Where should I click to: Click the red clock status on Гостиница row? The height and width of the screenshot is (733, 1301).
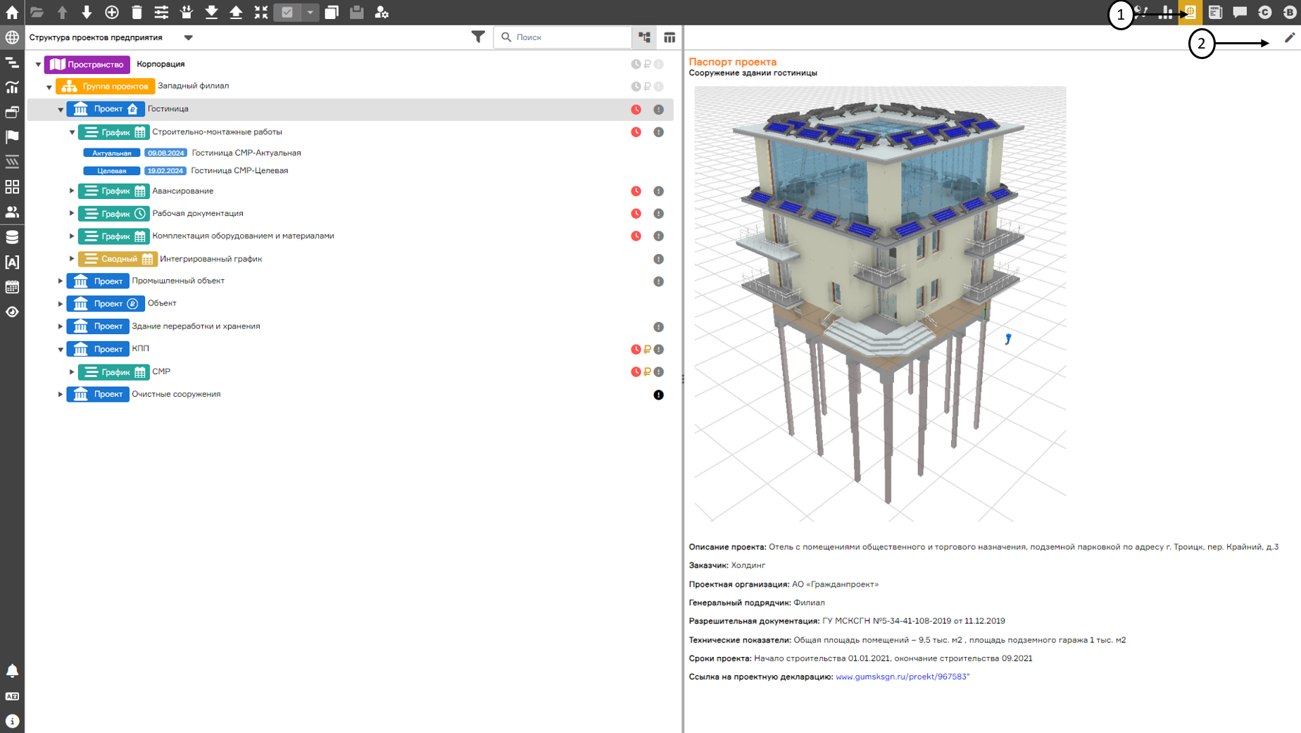click(x=636, y=110)
